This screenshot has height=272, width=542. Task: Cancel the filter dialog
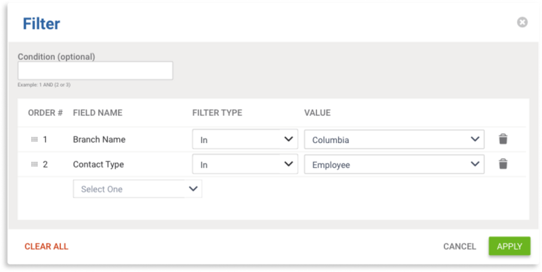[459, 246]
